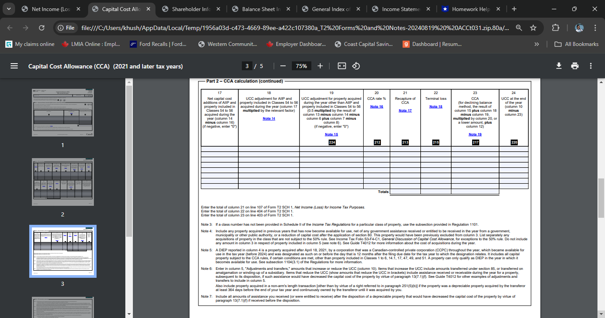Click the 75% zoom level field

(x=302, y=66)
